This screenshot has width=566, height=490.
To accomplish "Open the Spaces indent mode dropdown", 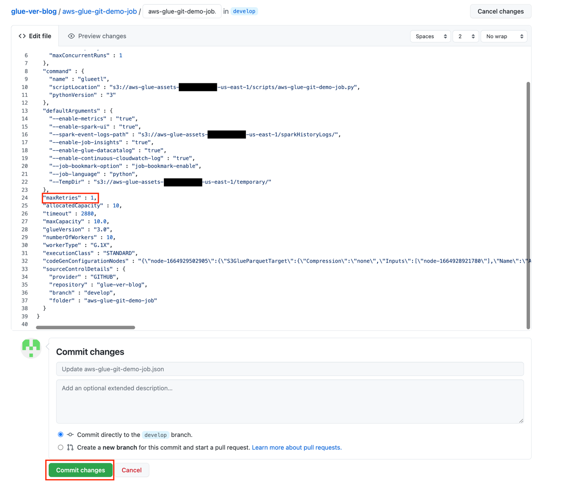I will click(430, 36).
